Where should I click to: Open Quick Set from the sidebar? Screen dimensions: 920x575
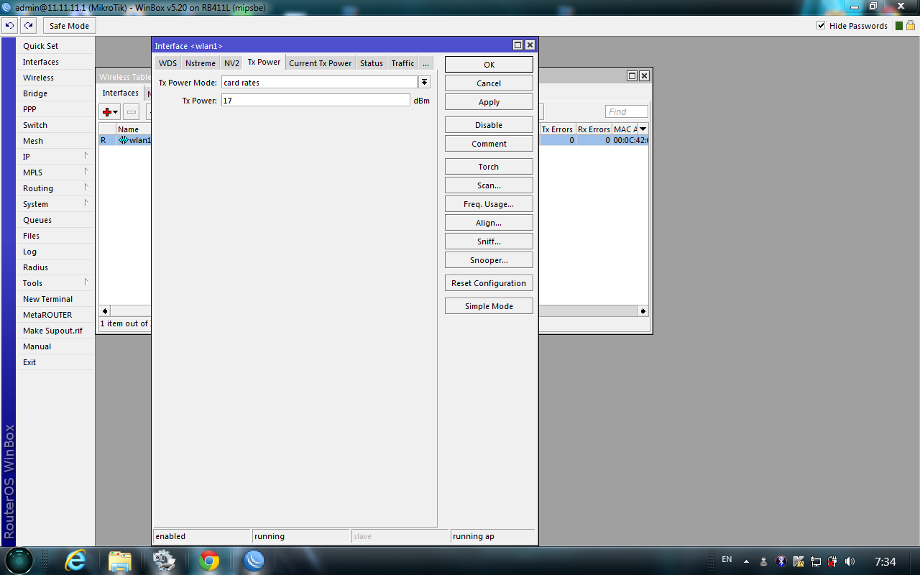(55, 46)
